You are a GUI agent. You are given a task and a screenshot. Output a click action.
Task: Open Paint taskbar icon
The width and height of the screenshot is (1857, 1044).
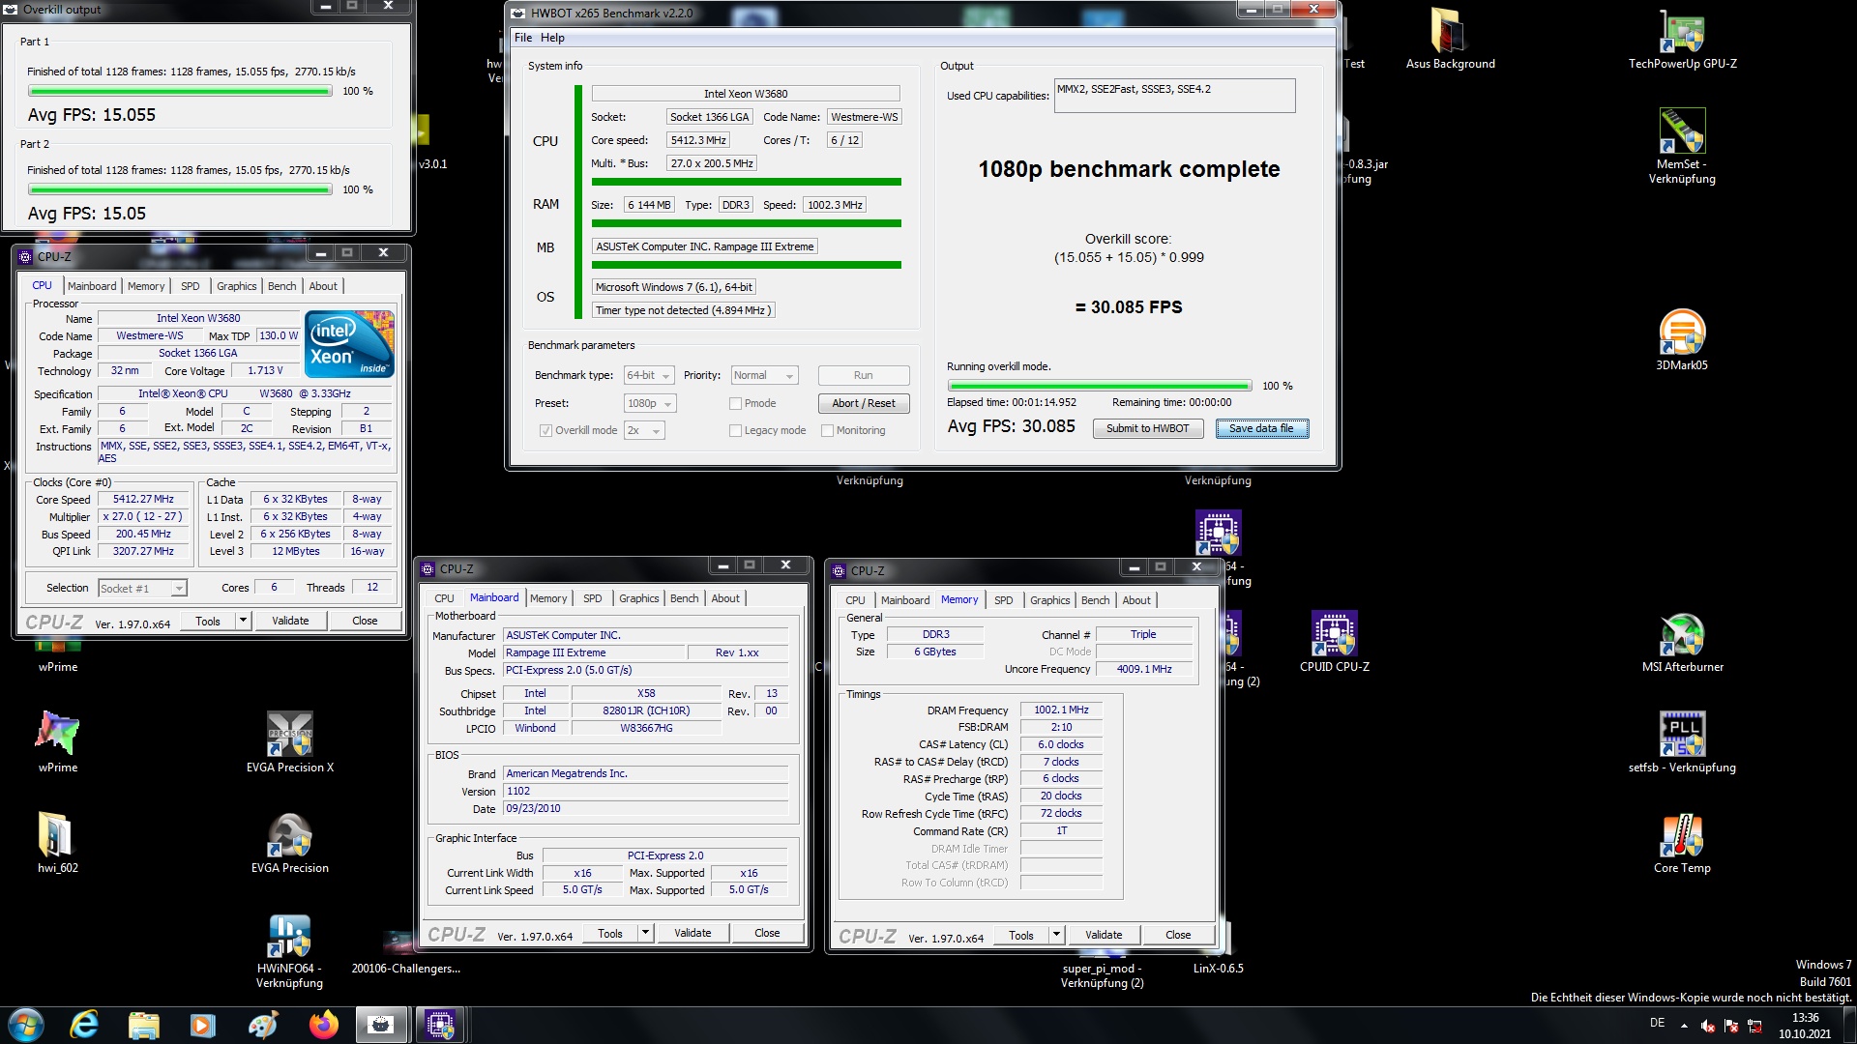coord(263,1025)
